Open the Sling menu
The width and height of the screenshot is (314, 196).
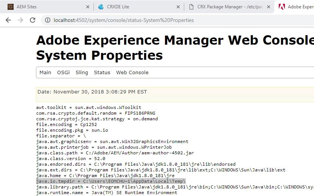82,73
